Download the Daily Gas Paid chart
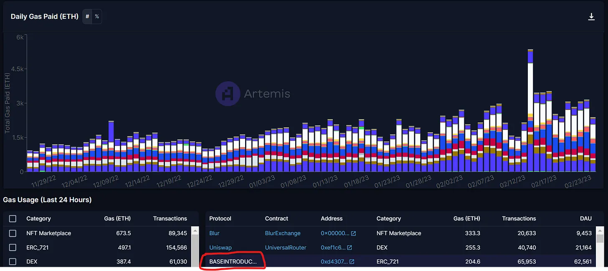The height and width of the screenshot is (271, 608). (591, 17)
